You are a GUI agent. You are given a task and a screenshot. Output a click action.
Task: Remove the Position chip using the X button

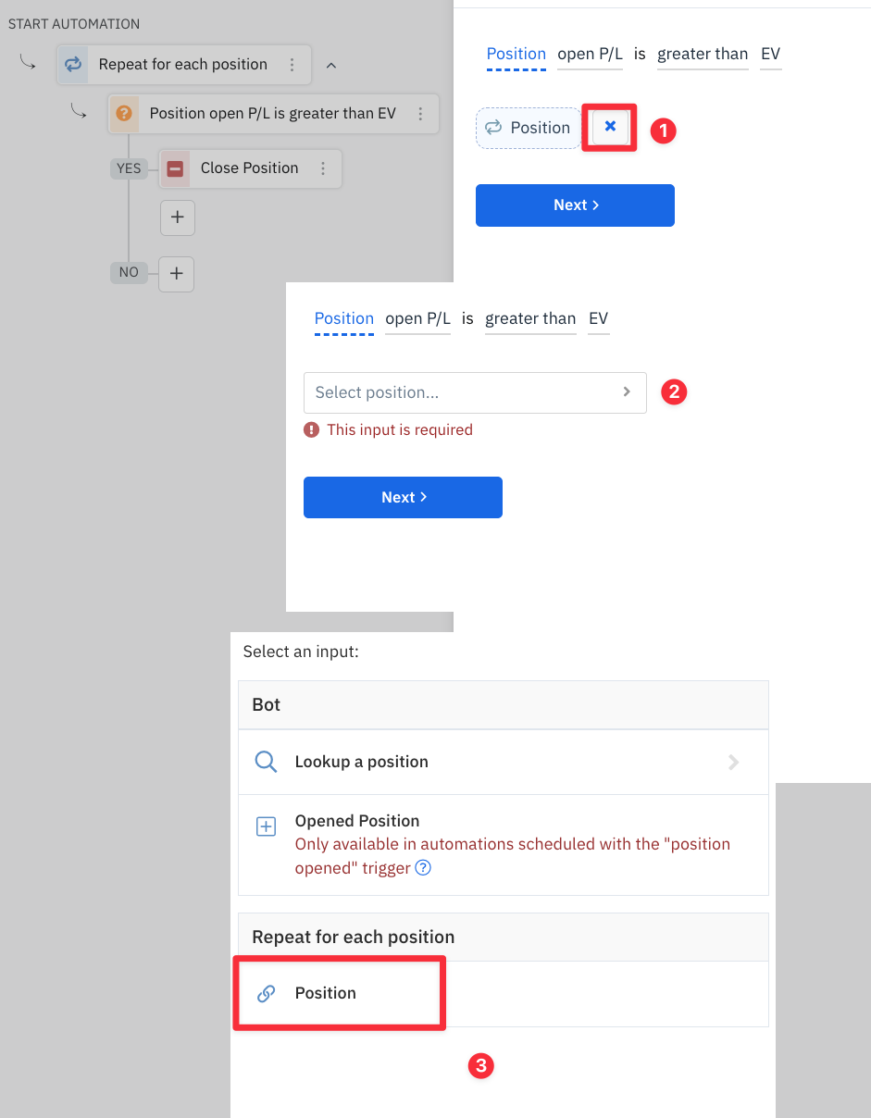[610, 127]
